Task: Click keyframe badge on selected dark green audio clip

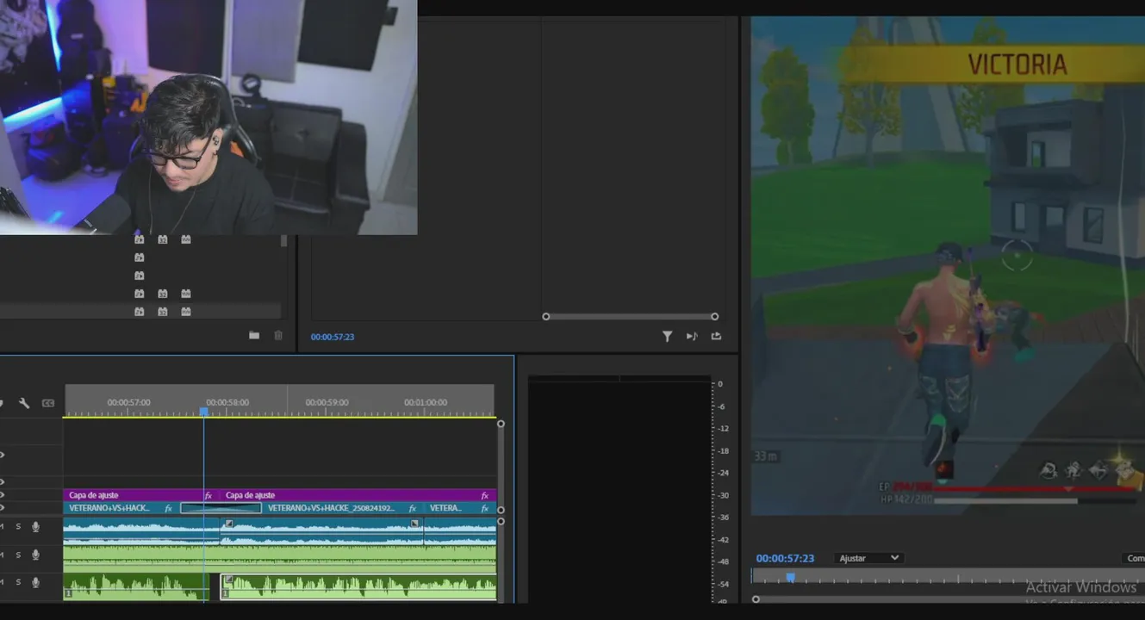Action: pos(229,580)
